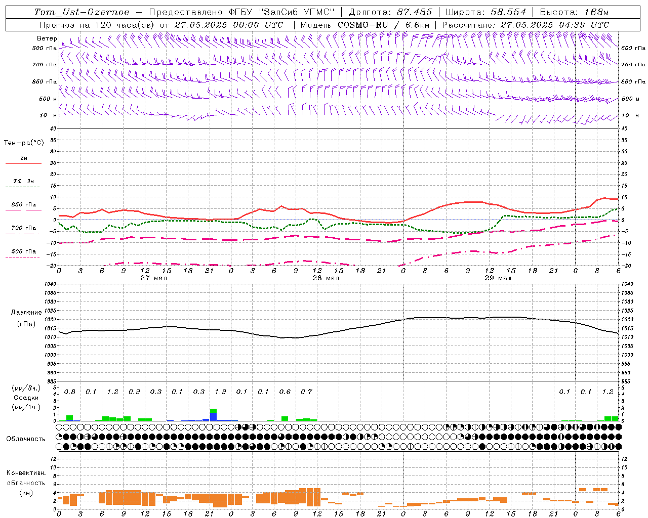Click the Конвективн. panel label

(26, 473)
